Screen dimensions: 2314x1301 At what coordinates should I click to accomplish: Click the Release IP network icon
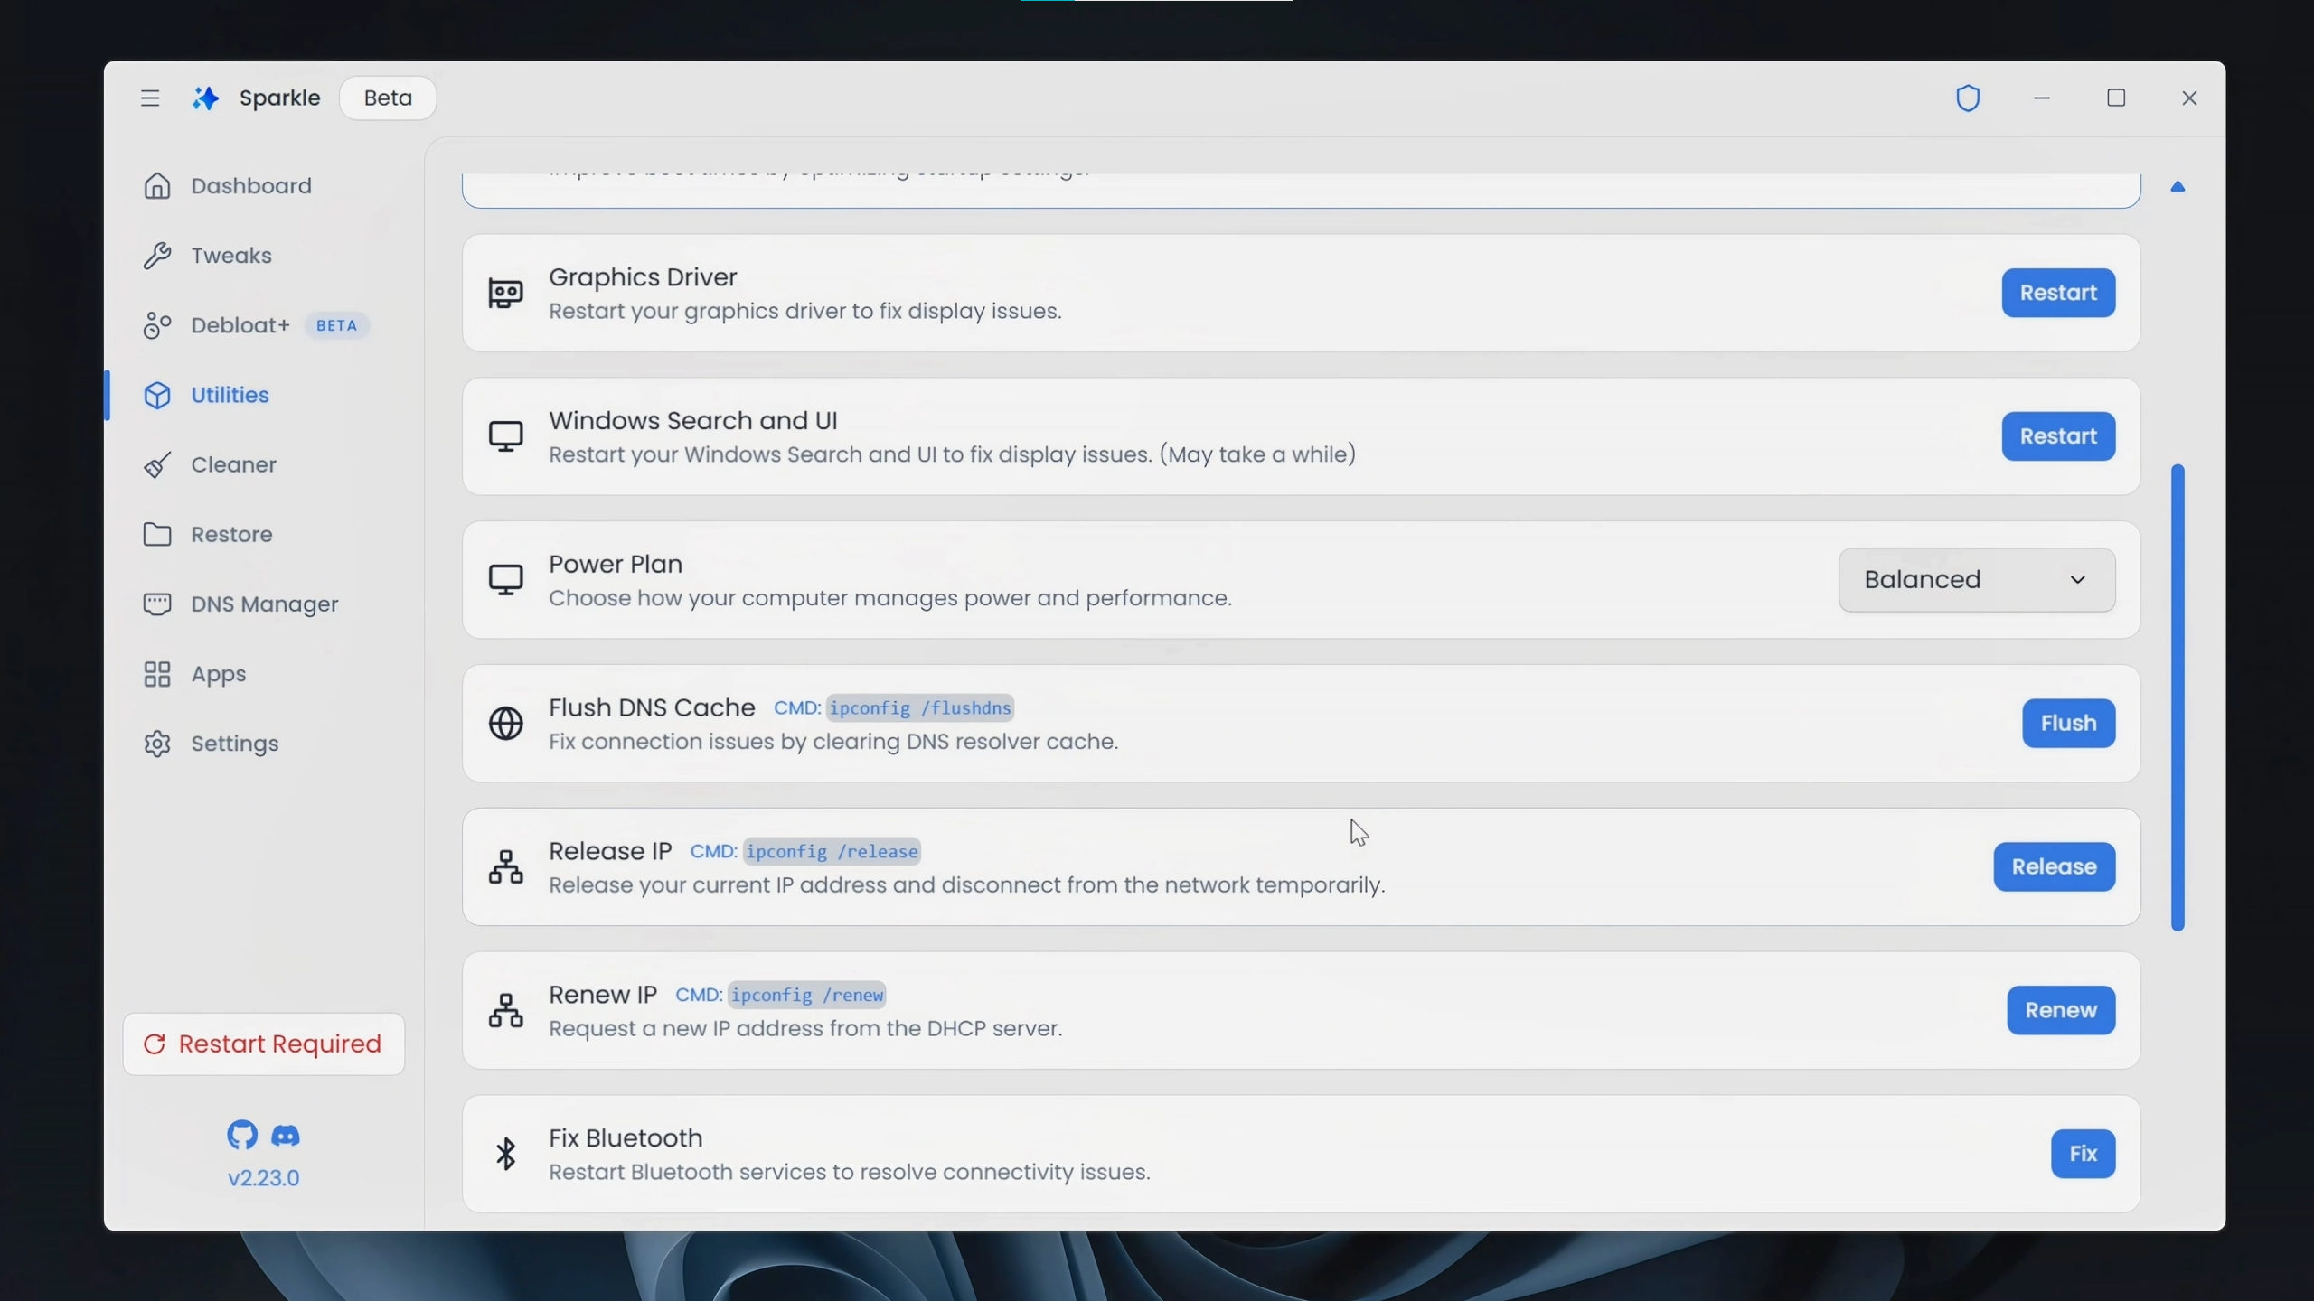click(x=506, y=867)
